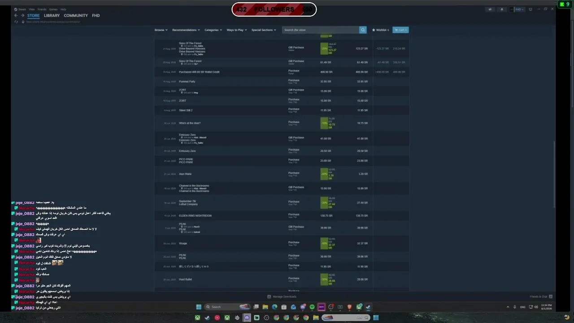Open the SteelSeries icon in the lower taskbar
The width and height of the screenshot is (574, 323).
(237, 318)
